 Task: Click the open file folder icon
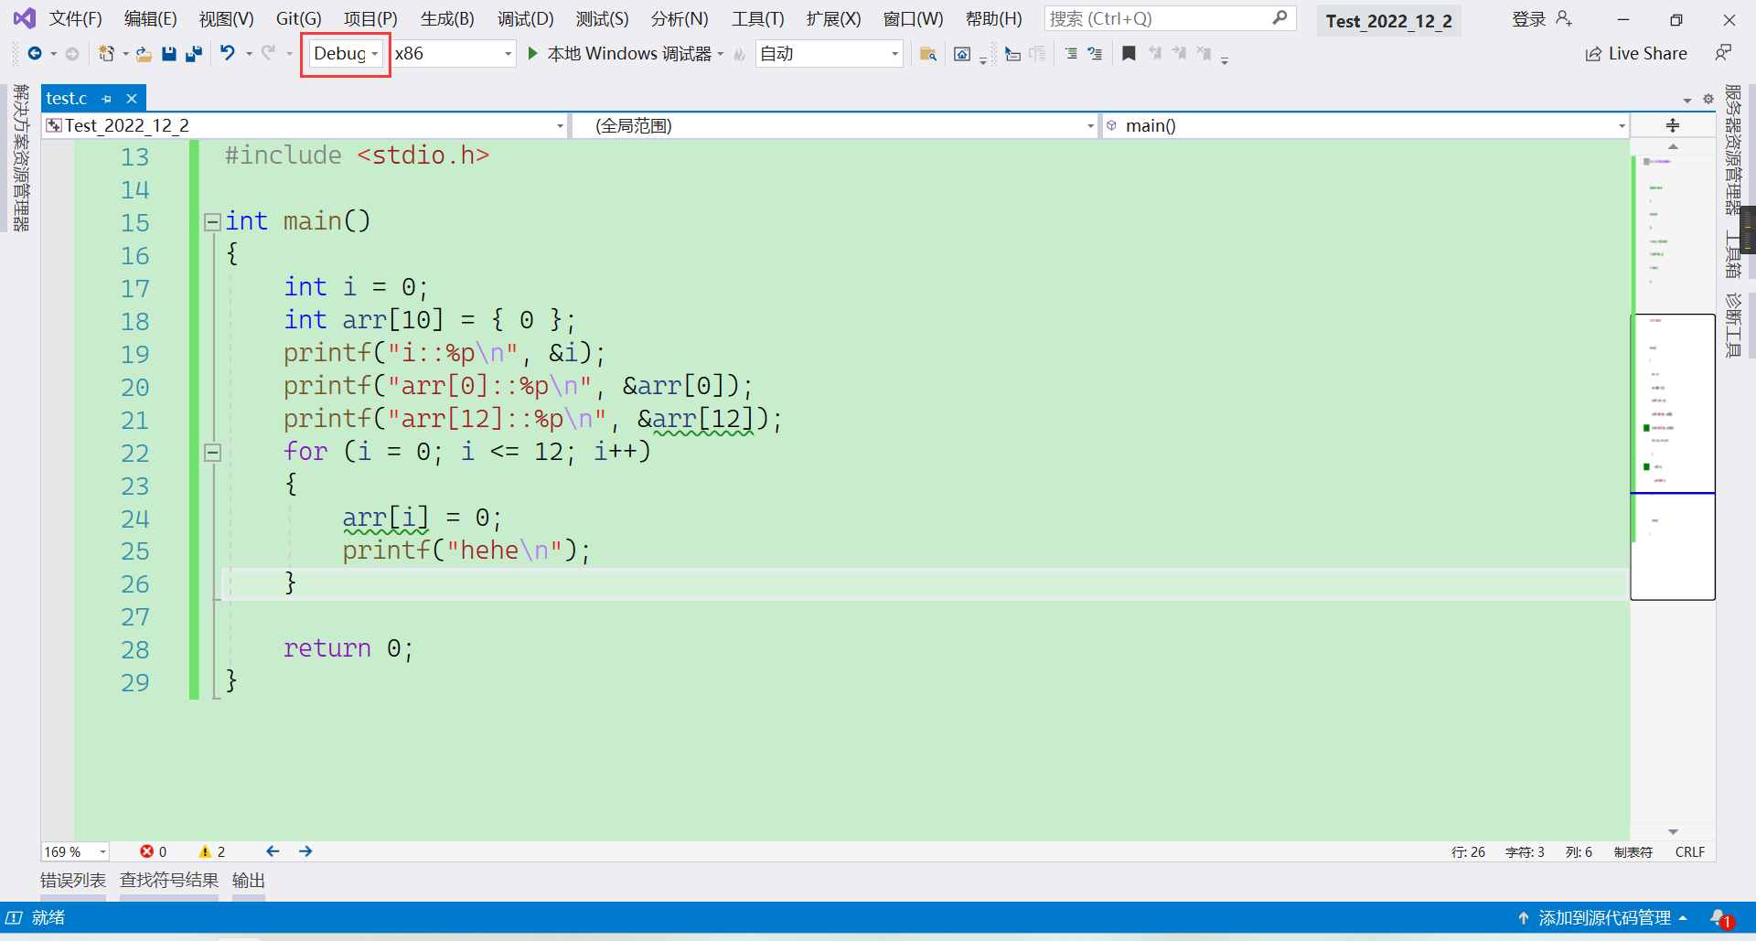click(144, 54)
